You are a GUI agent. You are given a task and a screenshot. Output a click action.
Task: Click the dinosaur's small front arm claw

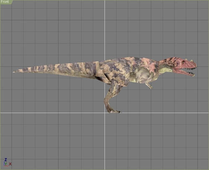pyautogui.click(x=150, y=87)
